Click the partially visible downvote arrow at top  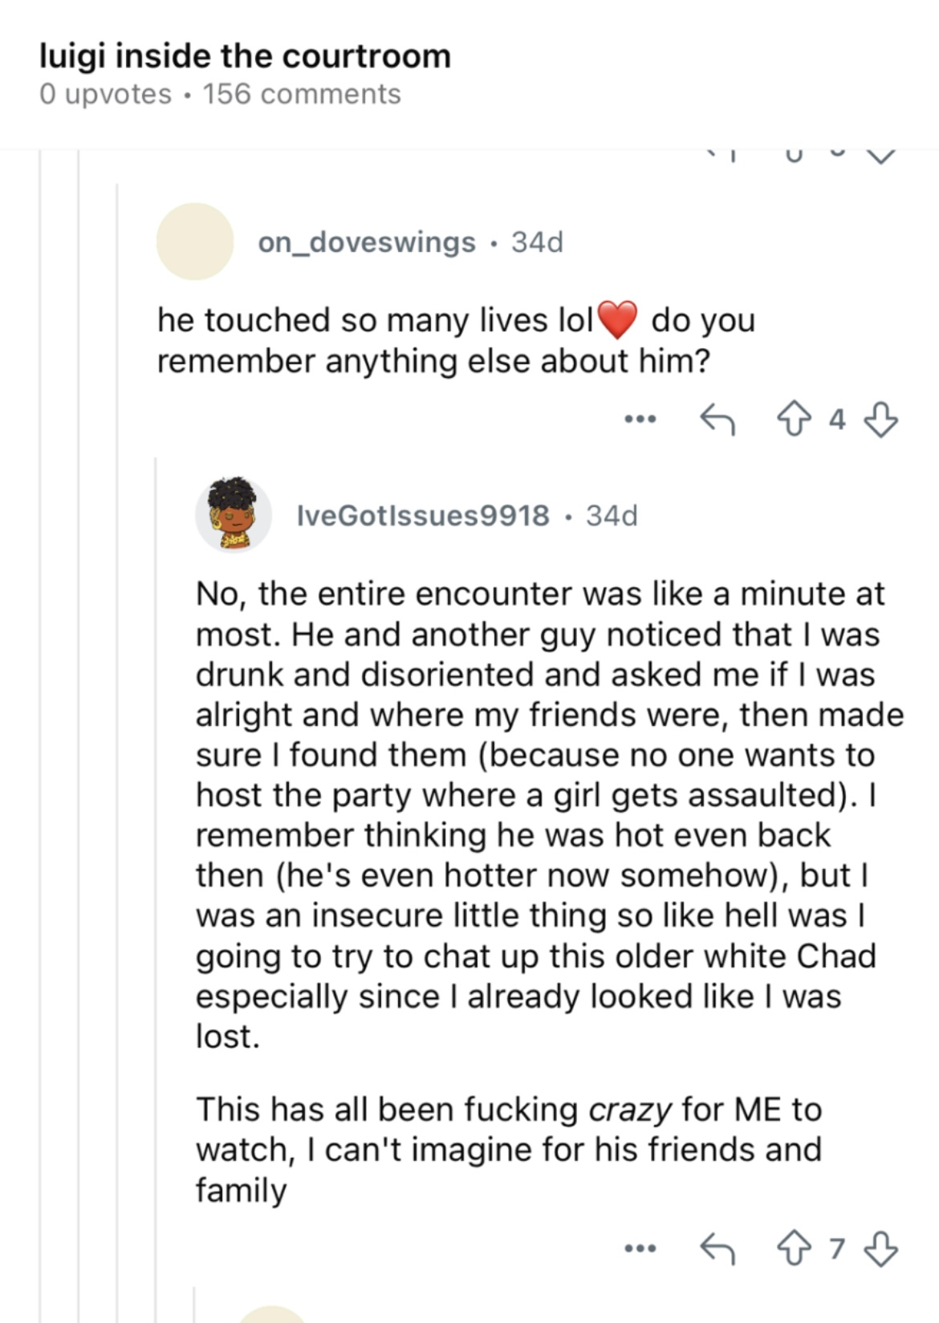click(880, 156)
